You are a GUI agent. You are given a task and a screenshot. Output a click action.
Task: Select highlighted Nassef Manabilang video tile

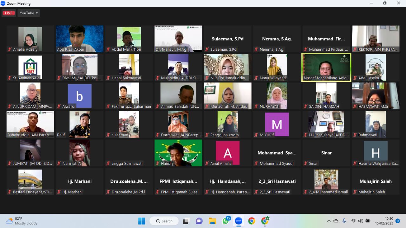pos(326,67)
